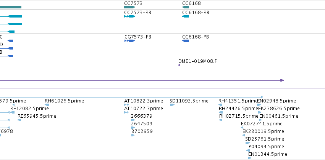Click the SD11093.5prime EST arrow

click(x=172, y=105)
